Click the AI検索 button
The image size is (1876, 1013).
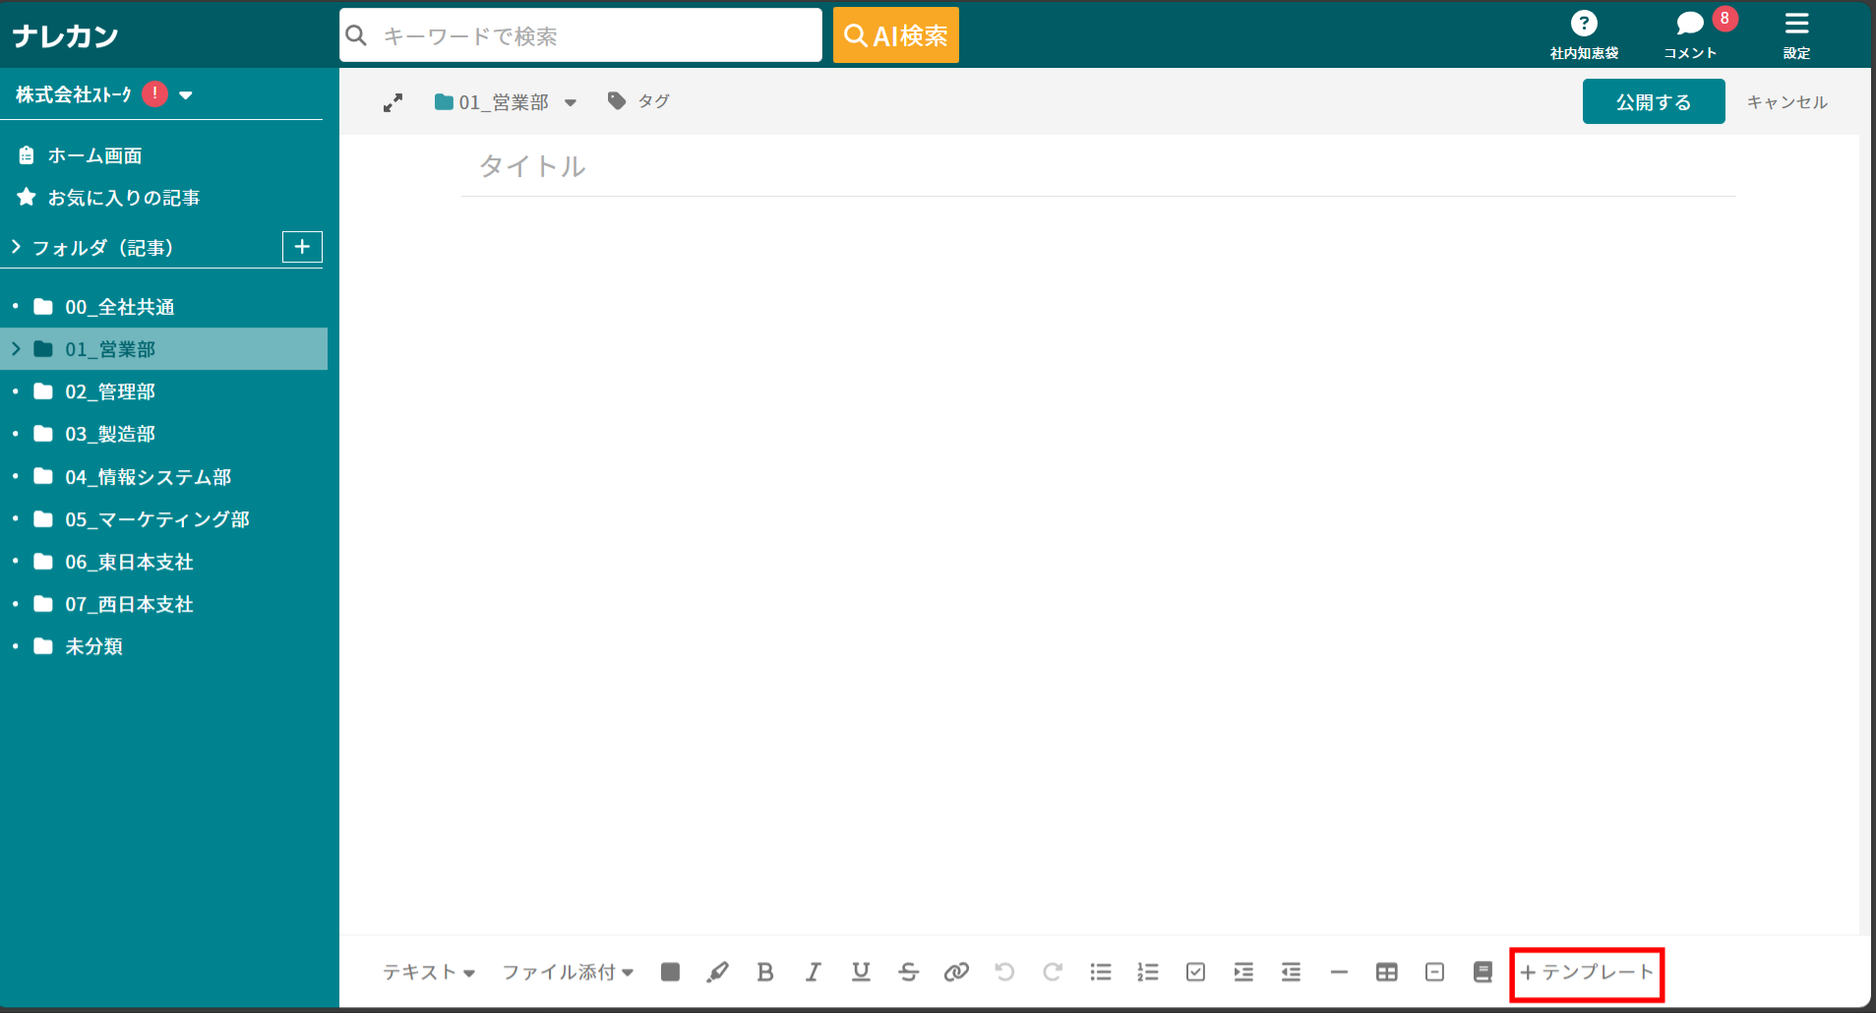[895, 35]
